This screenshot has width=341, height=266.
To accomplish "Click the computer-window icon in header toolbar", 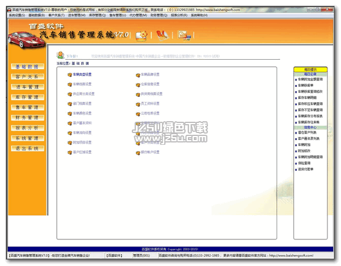I will (x=184, y=35).
